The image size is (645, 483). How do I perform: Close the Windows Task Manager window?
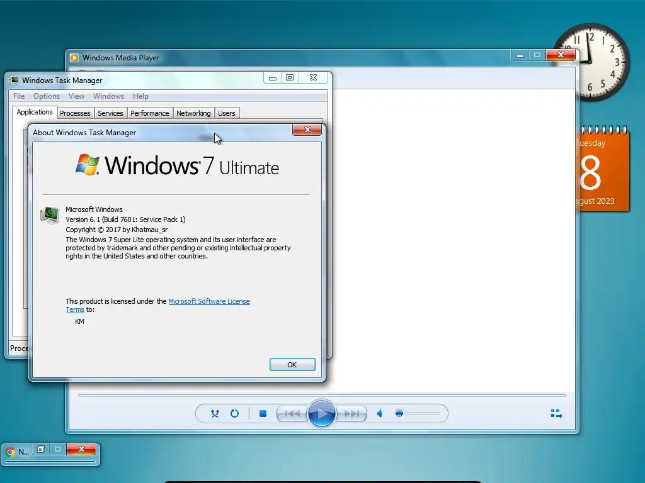point(313,77)
